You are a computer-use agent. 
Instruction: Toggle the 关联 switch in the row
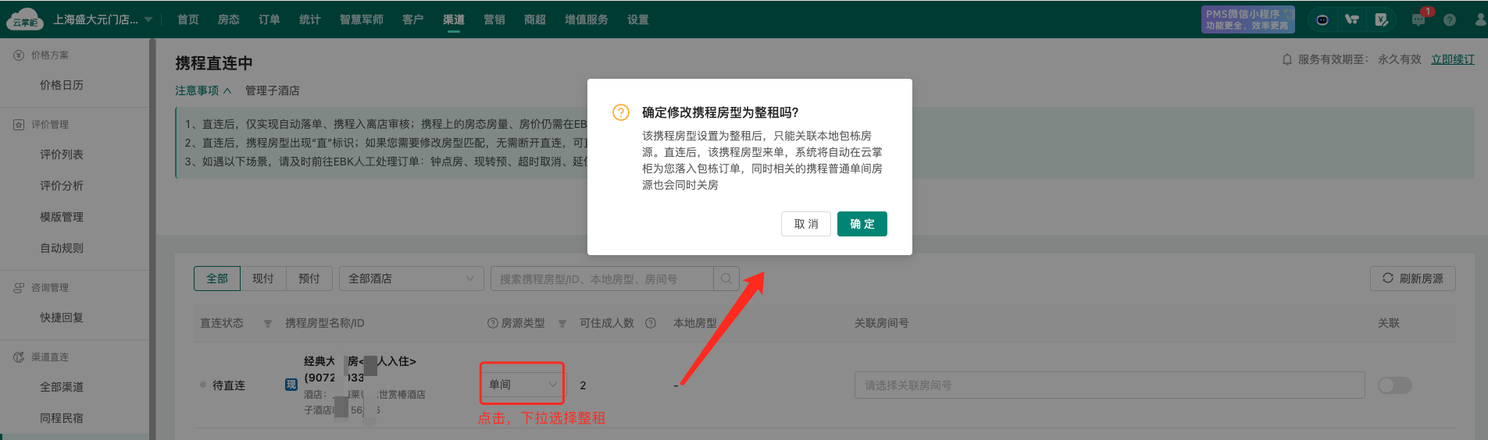[x=1394, y=385]
